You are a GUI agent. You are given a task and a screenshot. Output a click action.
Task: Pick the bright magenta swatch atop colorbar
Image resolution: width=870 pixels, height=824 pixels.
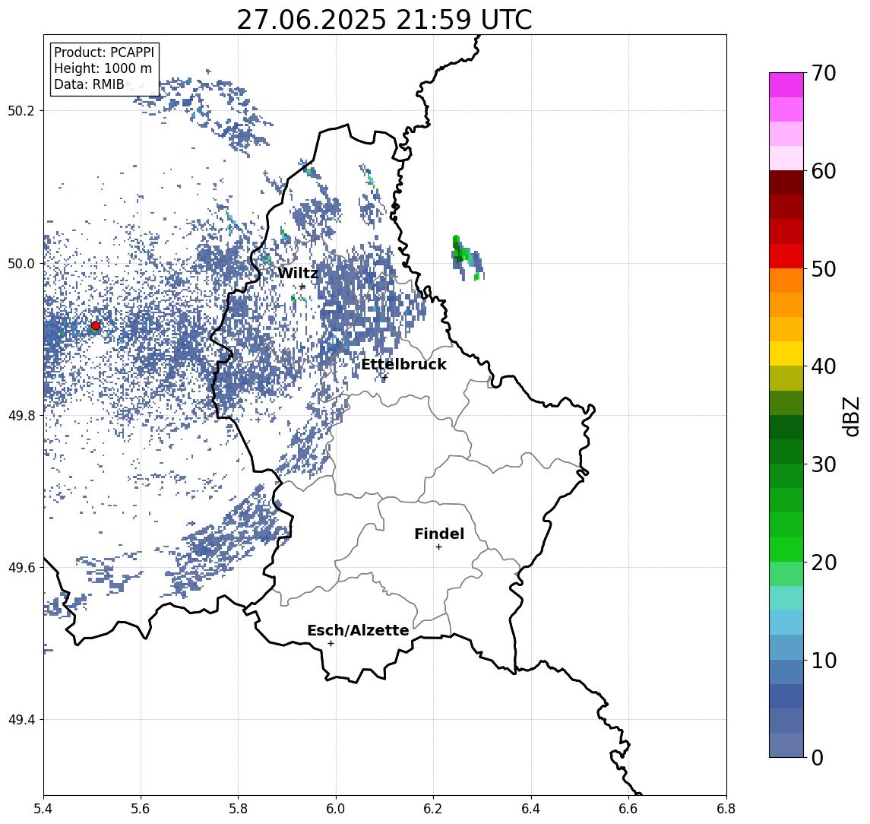click(786, 85)
